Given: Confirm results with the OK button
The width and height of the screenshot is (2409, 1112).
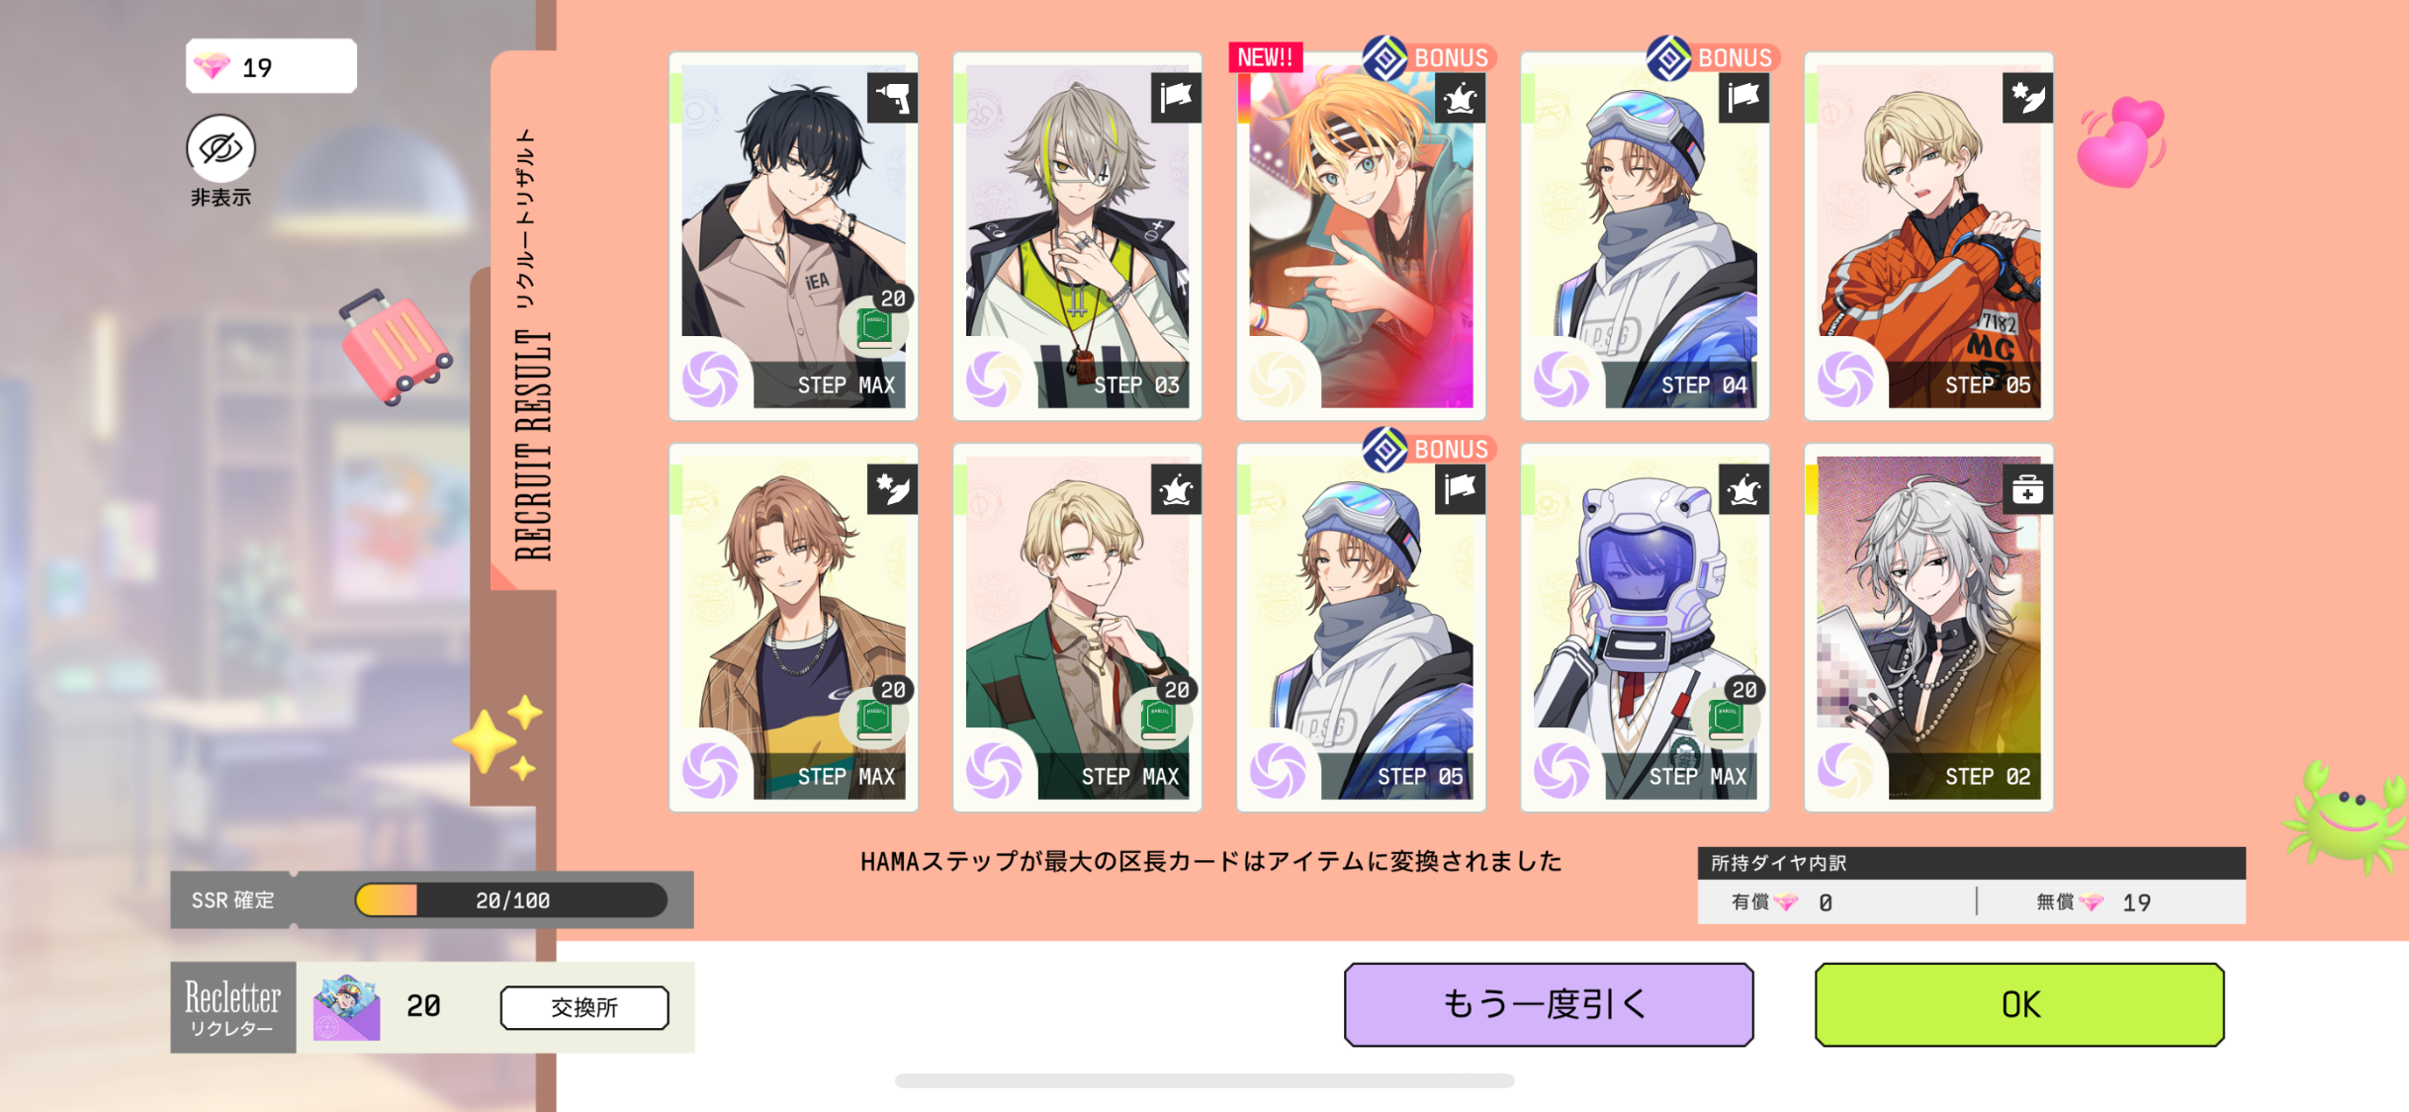Looking at the screenshot, I should point(2019,1004).
